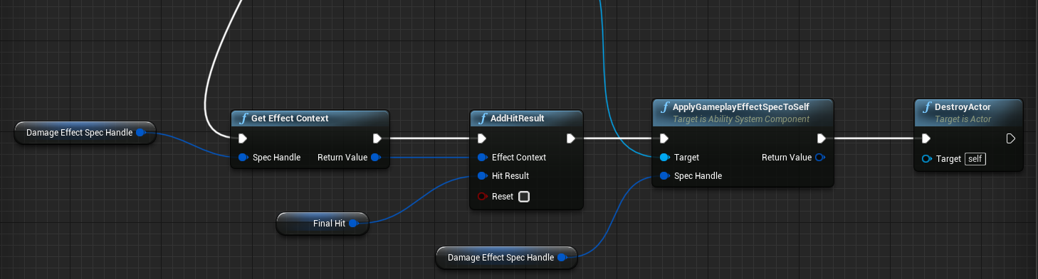Click the function icon on Get Effect Context
Image resolution: width=1038 pixels, height=279 pixels.
(x=243, y=118)
